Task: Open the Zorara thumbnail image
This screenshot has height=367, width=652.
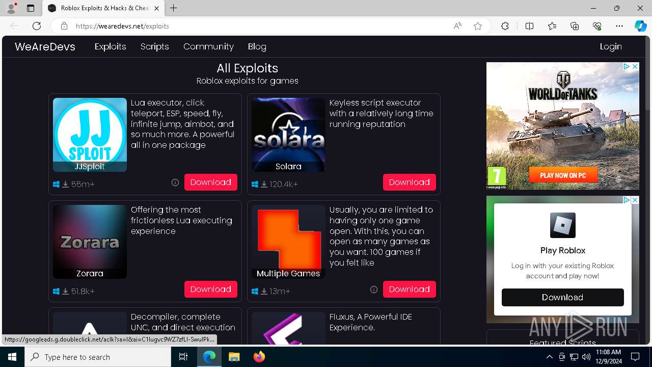Action: (x=90, y=242)
